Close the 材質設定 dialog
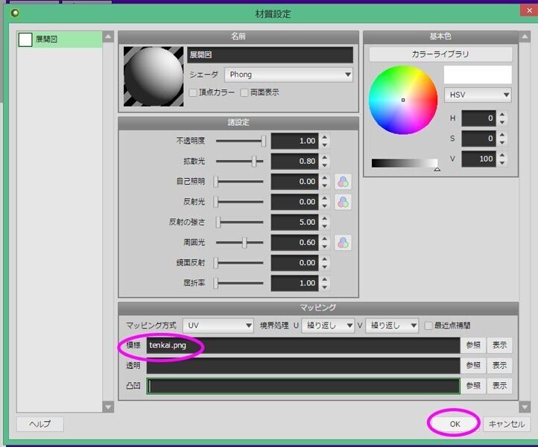 529,11
